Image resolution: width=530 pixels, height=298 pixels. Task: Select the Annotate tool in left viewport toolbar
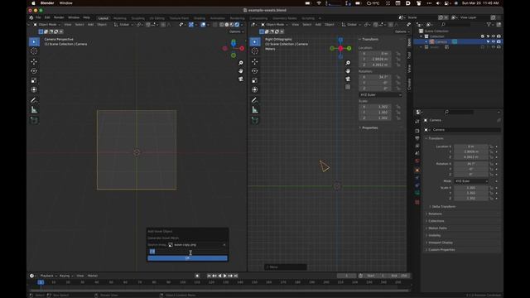point(34,100)
